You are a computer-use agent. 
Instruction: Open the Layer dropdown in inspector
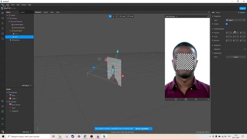pyautogui.click(x=236, y=20)
